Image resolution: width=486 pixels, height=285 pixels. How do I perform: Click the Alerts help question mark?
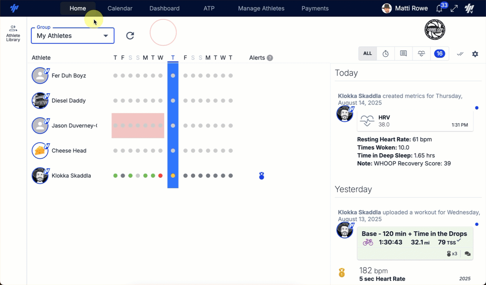270,58
